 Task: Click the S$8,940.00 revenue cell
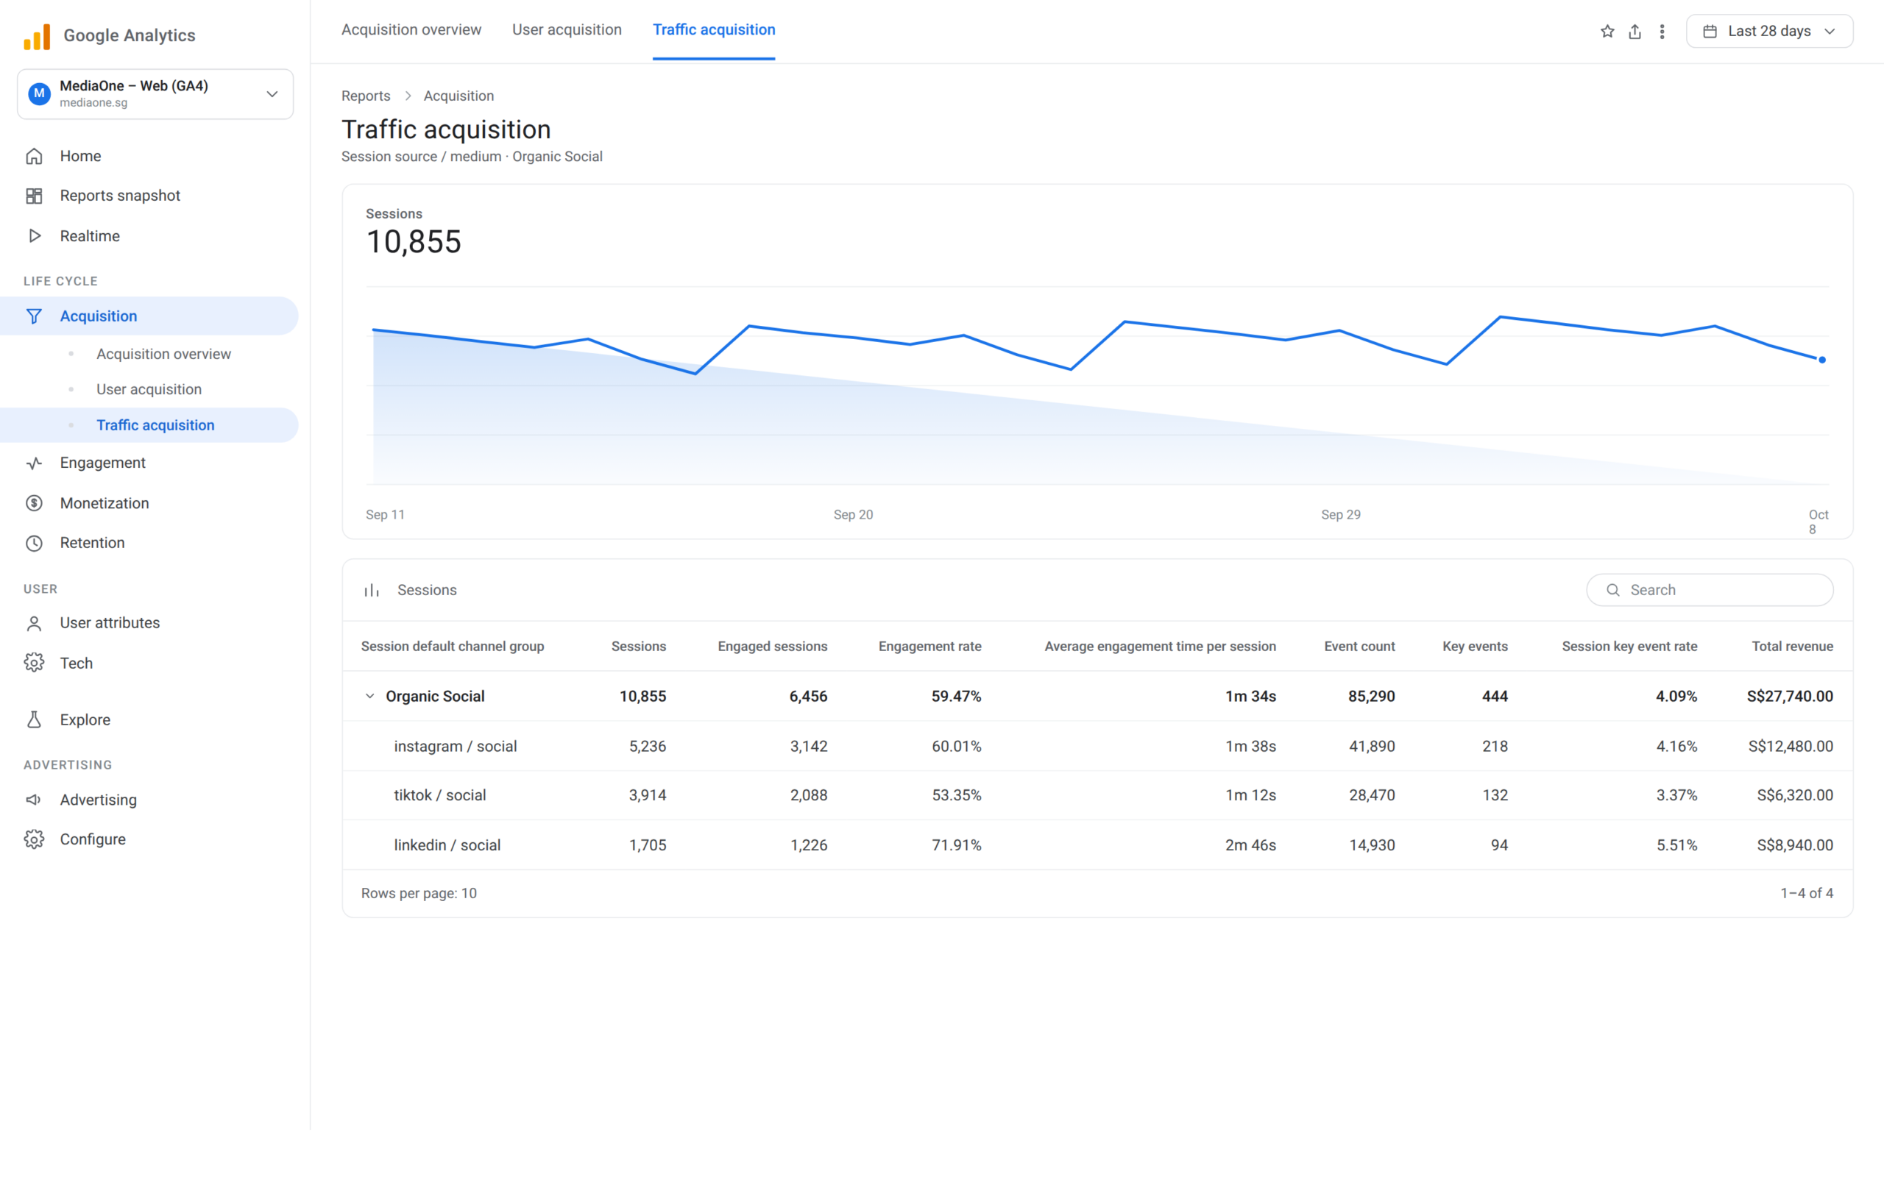click(1794, 845)
